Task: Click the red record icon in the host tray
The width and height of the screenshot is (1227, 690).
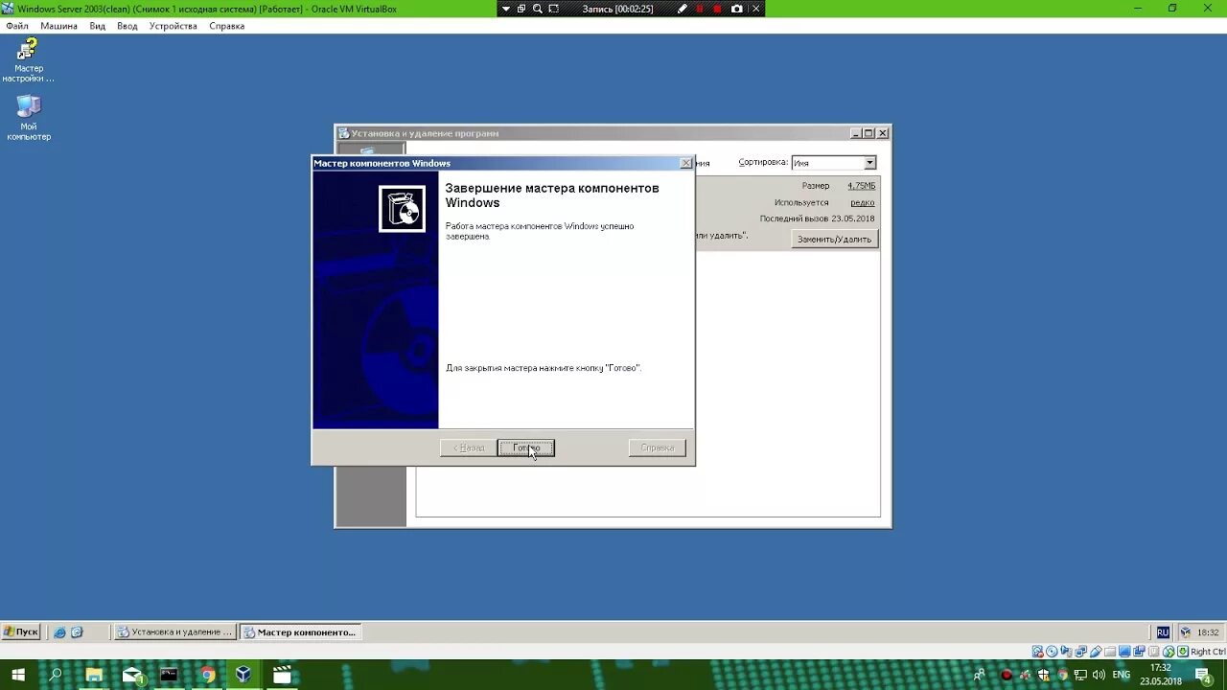Action: [1007, 675]
